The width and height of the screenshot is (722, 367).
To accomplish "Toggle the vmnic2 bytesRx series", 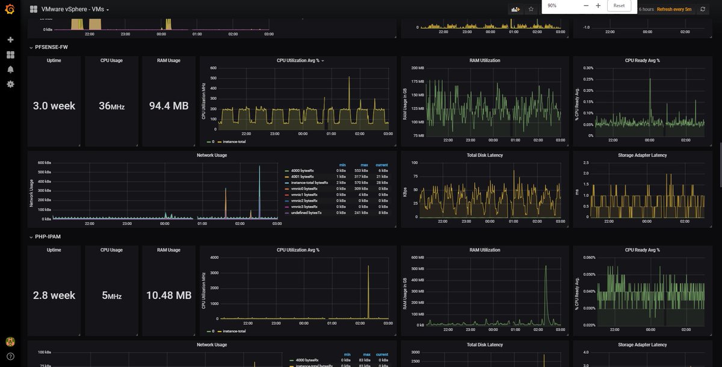I will 304,200.
